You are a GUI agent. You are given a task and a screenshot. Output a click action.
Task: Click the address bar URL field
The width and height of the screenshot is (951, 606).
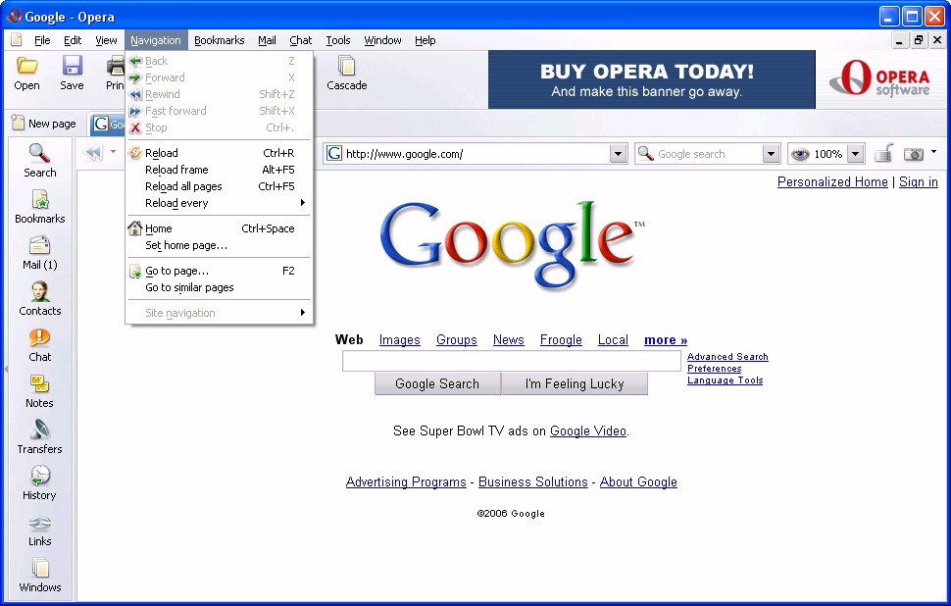(476, 154)
